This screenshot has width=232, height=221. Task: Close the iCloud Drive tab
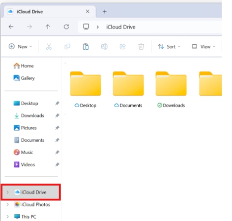pos(87,11)
